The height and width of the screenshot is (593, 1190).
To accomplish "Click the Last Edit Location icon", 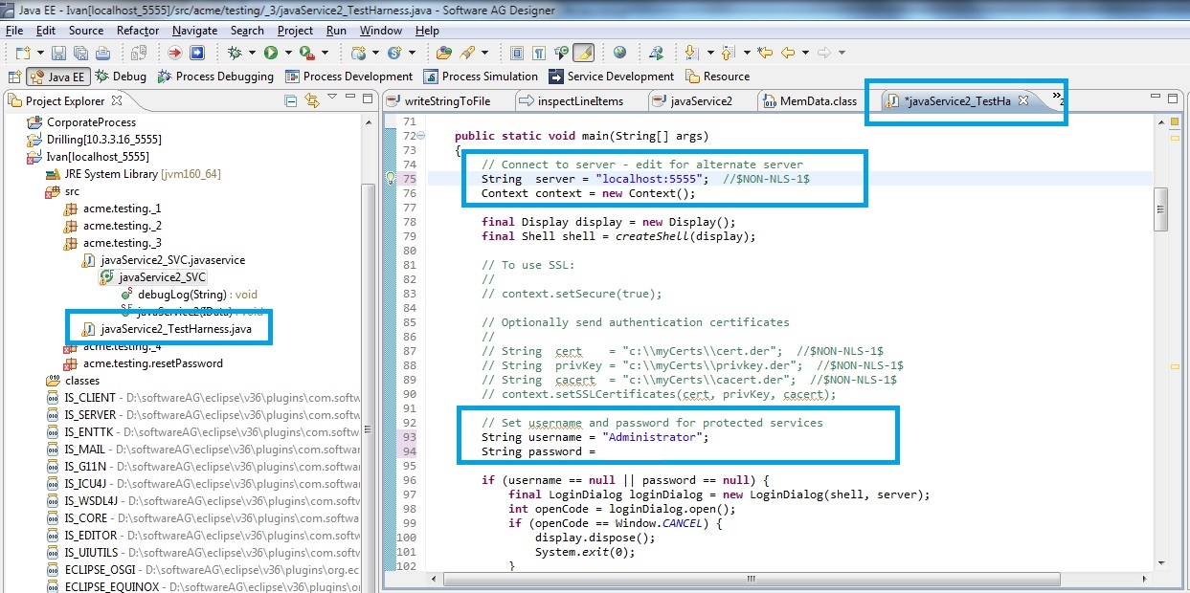I will [x=764, y=53].
